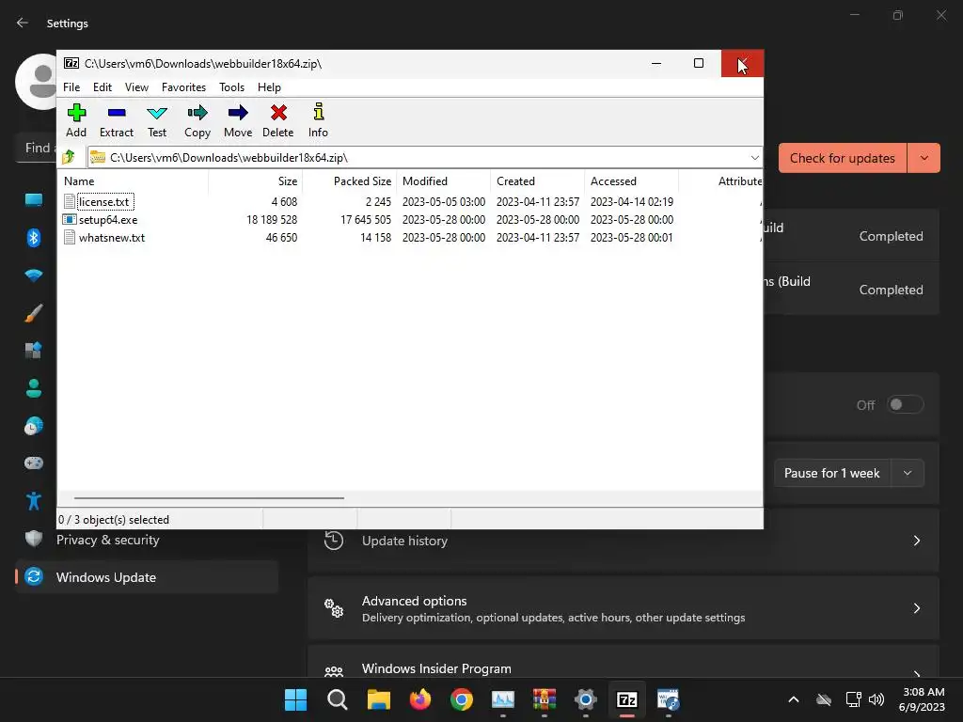Click setup64.exe size value 18 189 528

pyautogui.click(x=272, y=220)
